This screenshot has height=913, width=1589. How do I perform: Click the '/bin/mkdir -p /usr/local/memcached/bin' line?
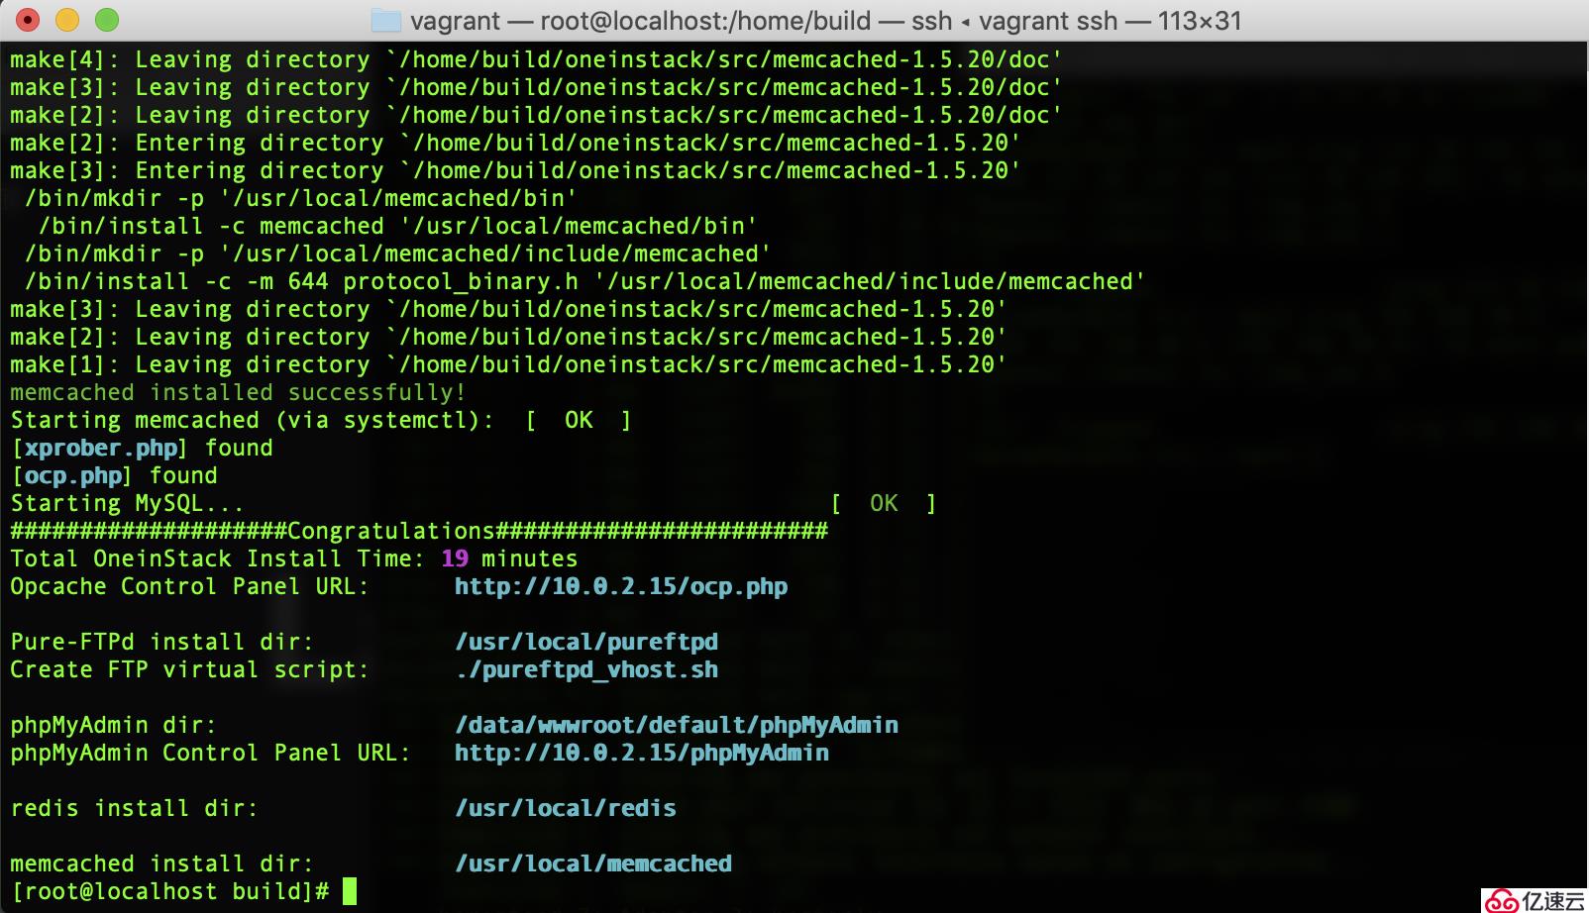[x=300, y=198]
